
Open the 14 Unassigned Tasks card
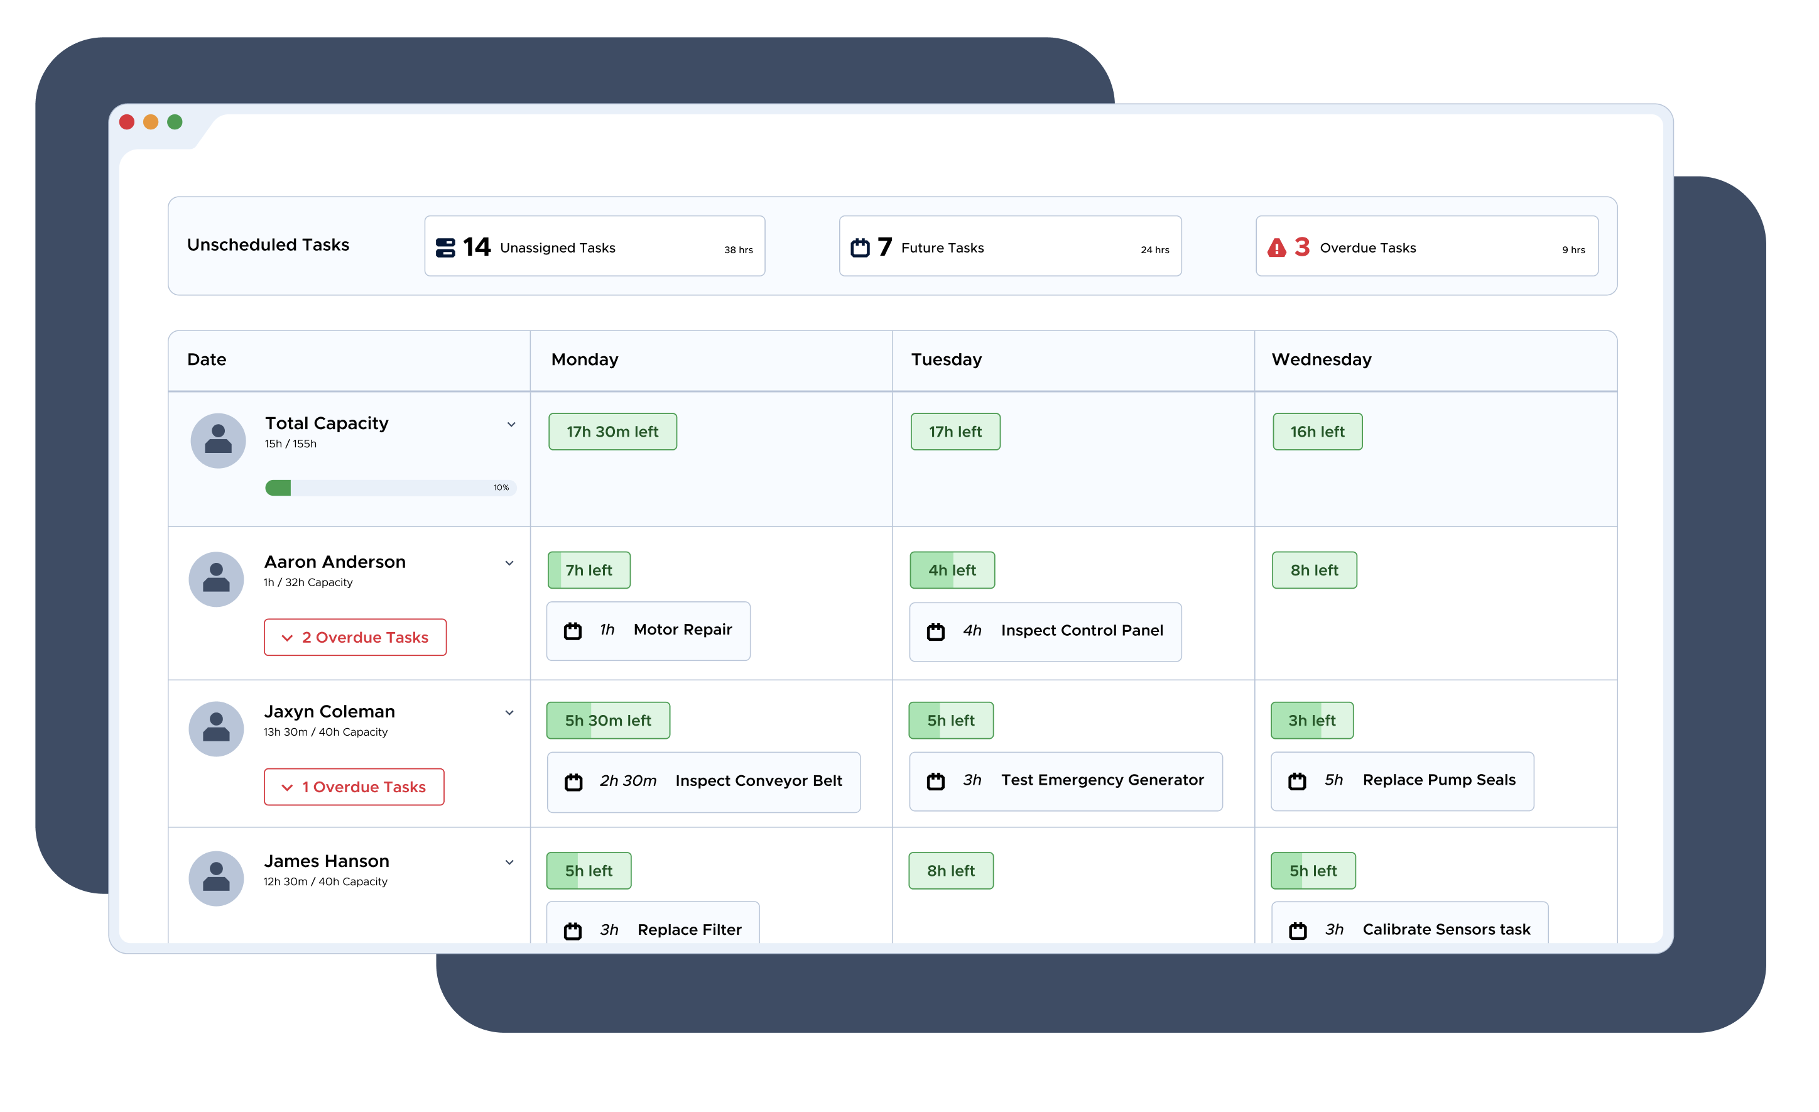[594, 246]
